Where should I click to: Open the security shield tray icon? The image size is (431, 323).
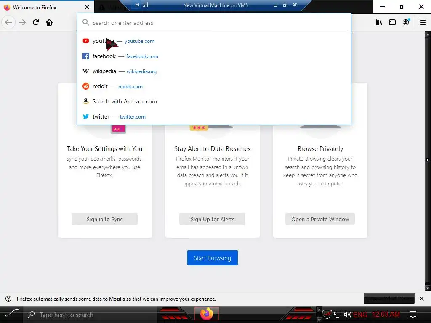[x=327, y=314]
